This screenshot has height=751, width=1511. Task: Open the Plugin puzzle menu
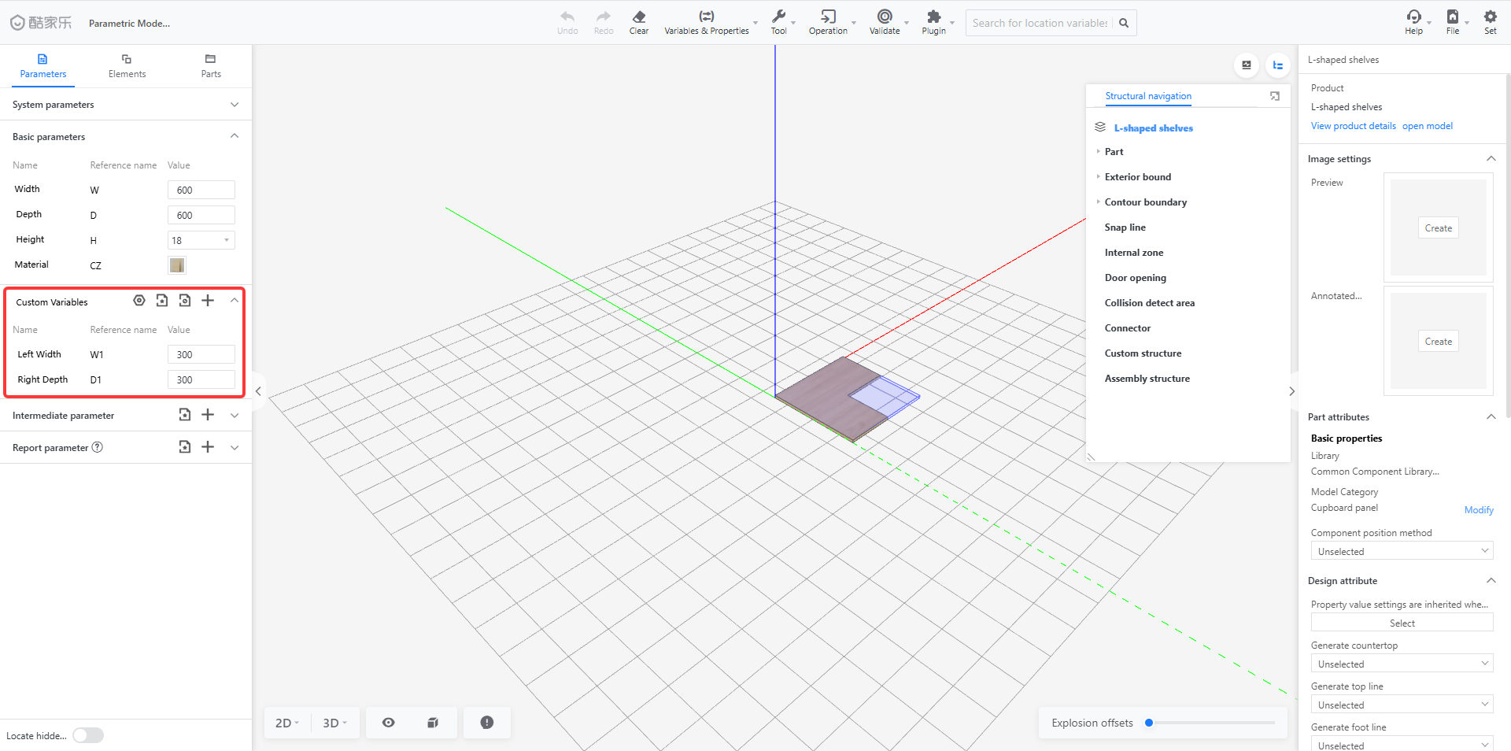[934, 17]
